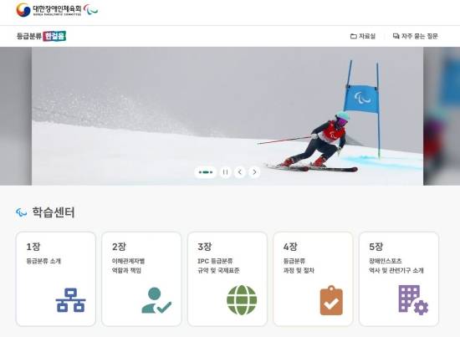Click the Korea Paralympic Committee logo
Image resolution: width=460 pixels, height=337 pixels.
57,10
